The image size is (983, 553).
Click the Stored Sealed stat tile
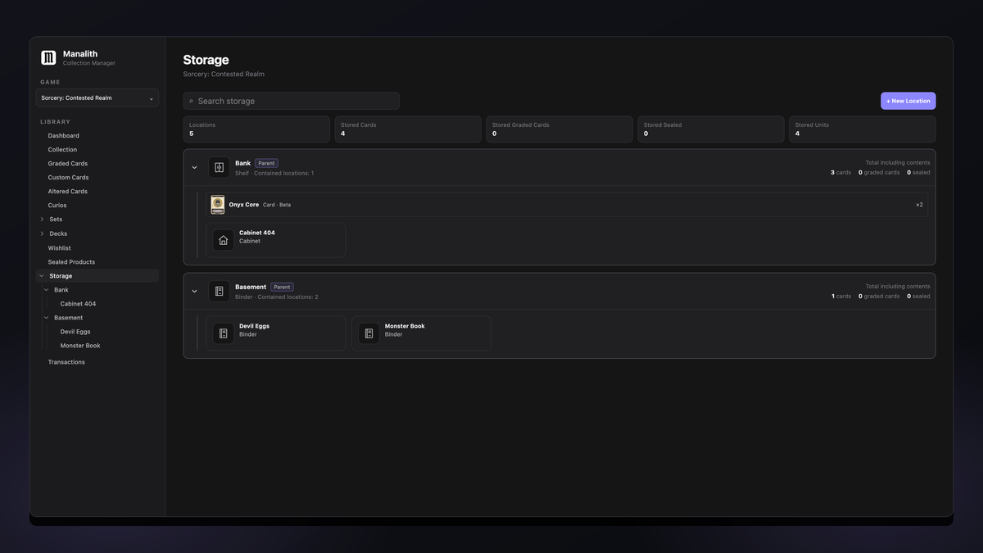(711, 129)
